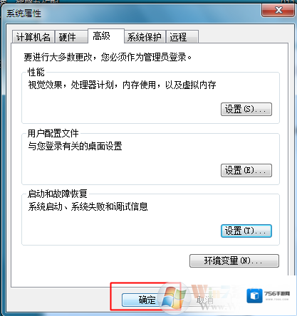Screen dimensions: 297x316
Task: Confirm with the 确定 button
Action: [147, 300]
